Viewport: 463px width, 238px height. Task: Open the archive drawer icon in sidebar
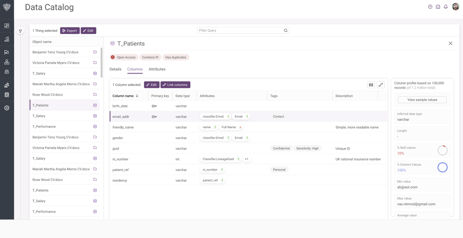[x=7, y=72]
